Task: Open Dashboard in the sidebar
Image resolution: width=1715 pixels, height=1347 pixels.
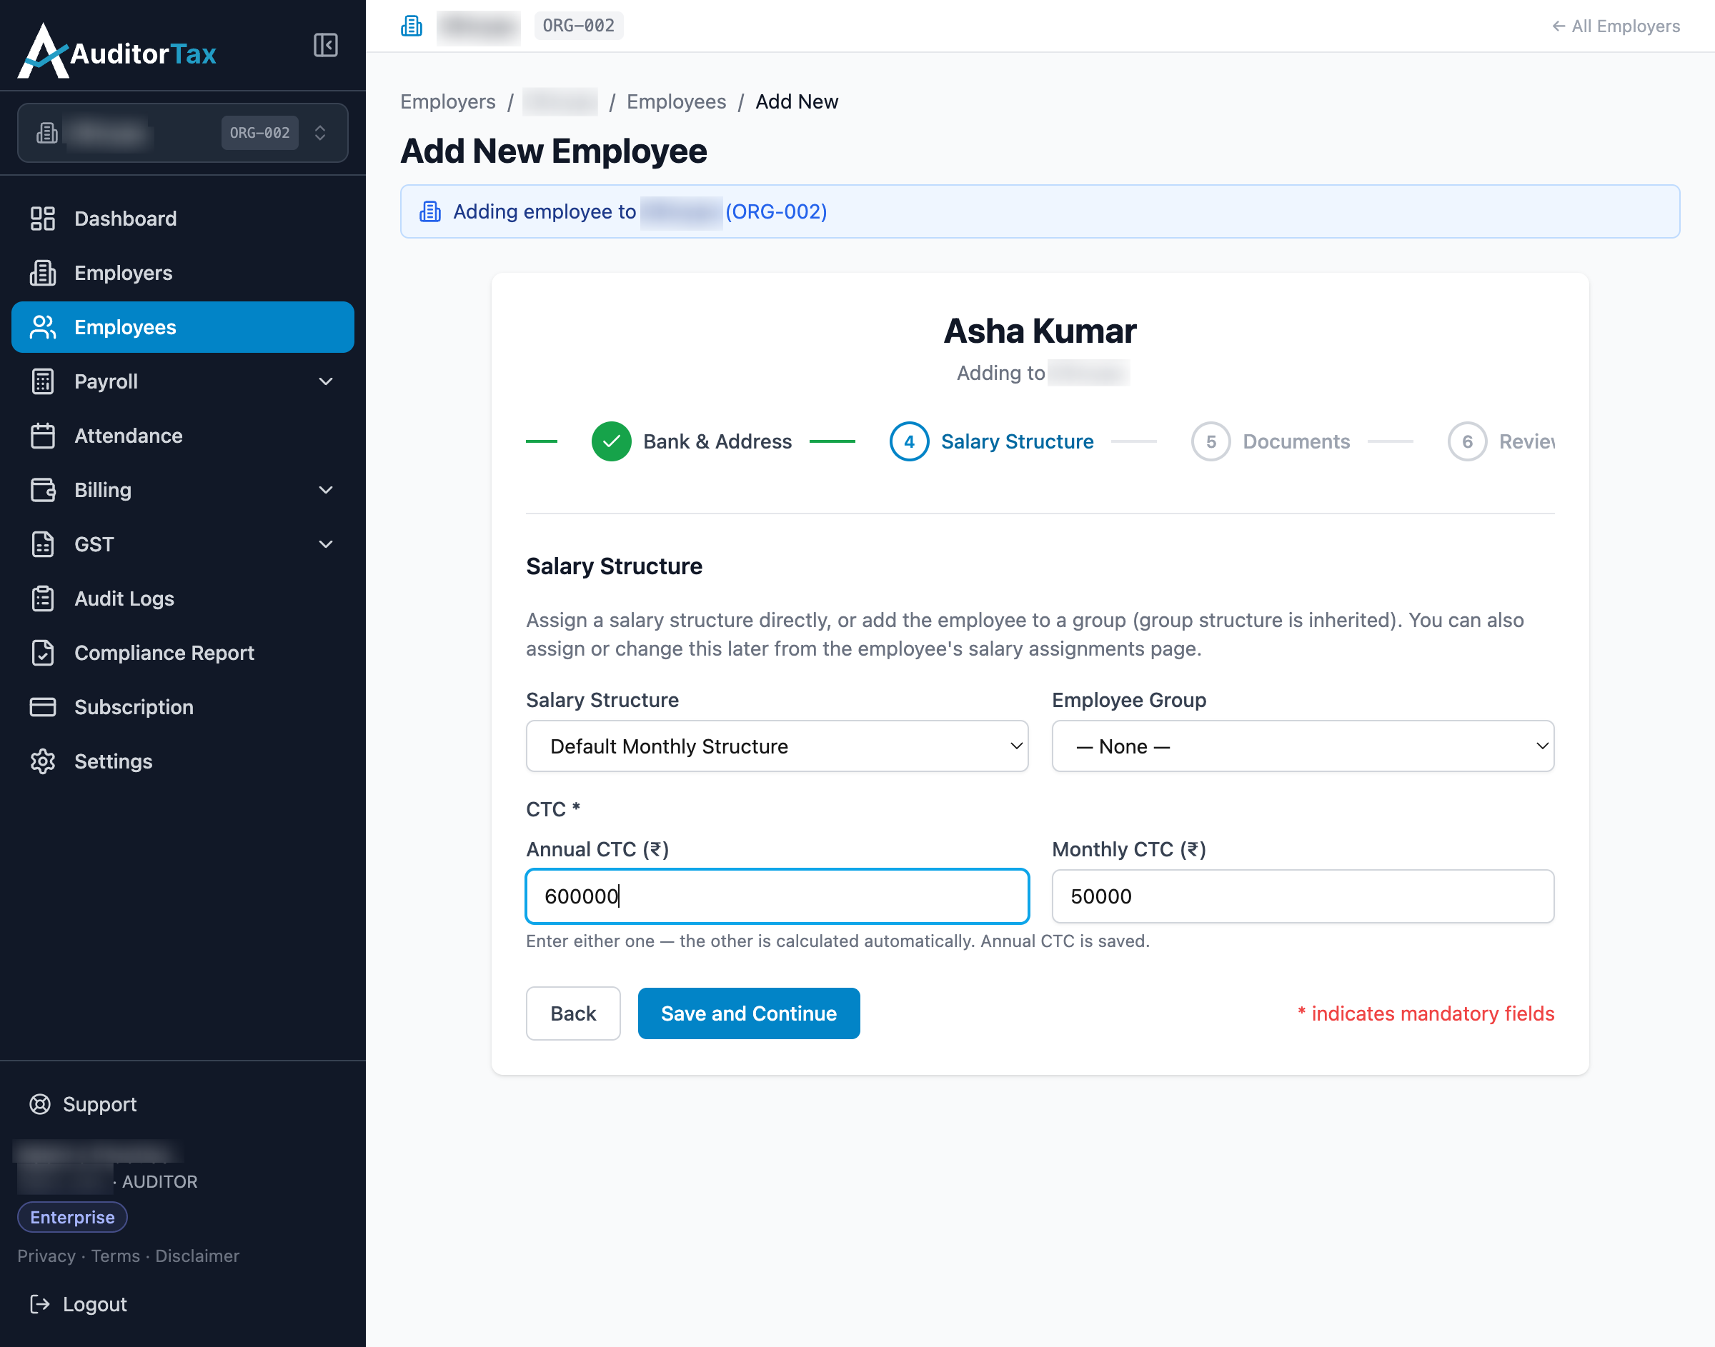Action: (x=183, y=219)
